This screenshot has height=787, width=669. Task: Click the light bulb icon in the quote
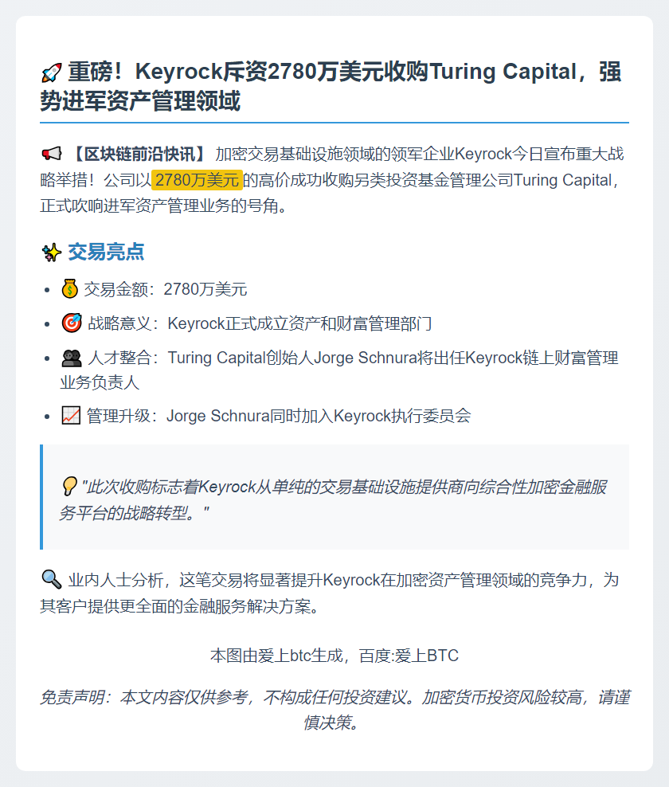click(x=68, y=487)
